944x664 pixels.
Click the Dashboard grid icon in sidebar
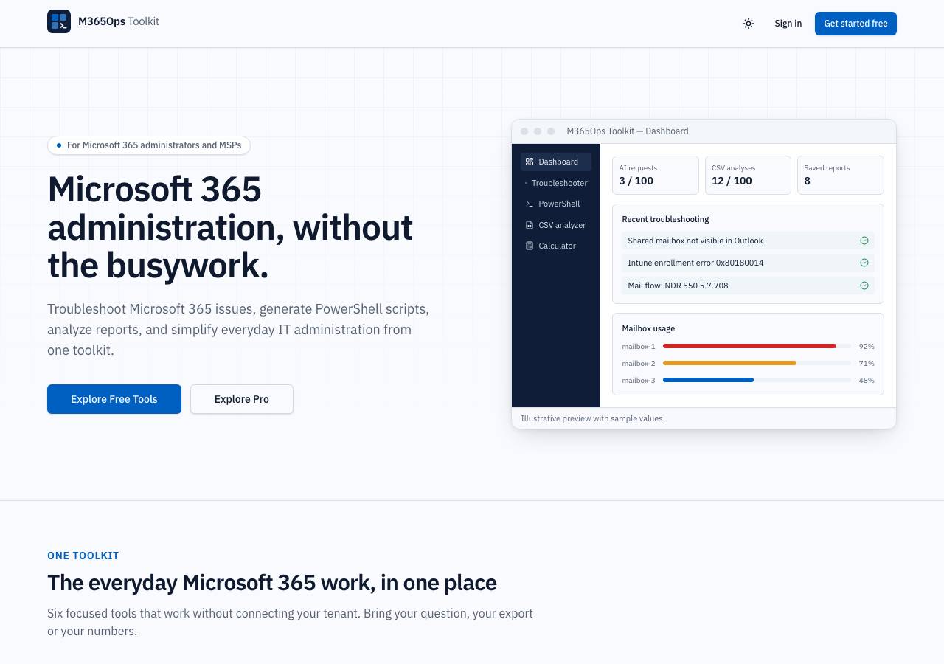(x=530, y=162)
